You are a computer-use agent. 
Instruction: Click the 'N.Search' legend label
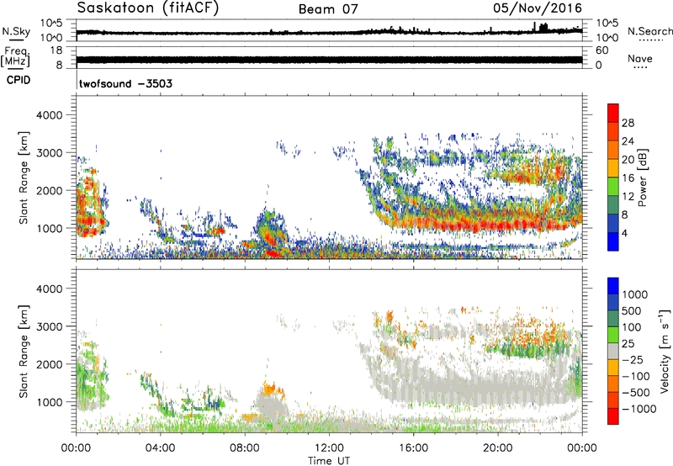click(649, 31)
